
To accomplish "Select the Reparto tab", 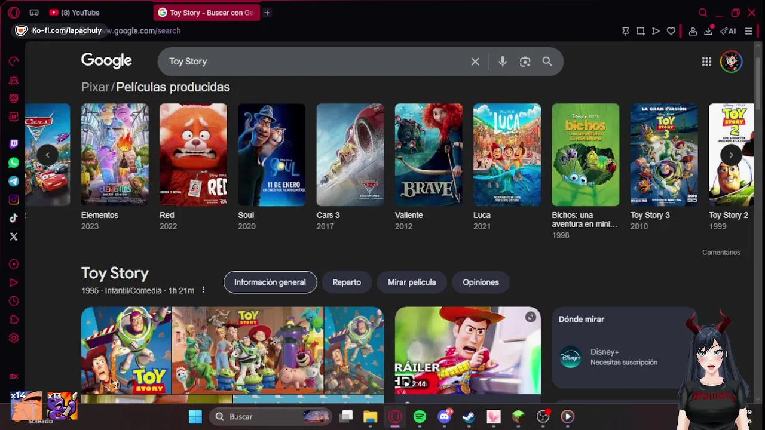I will 347,282.
